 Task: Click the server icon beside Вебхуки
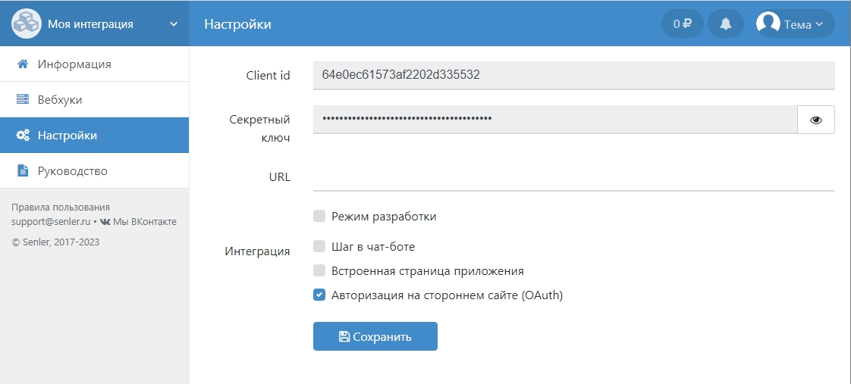point(23,100)
